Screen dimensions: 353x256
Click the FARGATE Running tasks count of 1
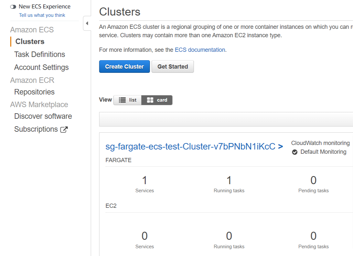229,180
